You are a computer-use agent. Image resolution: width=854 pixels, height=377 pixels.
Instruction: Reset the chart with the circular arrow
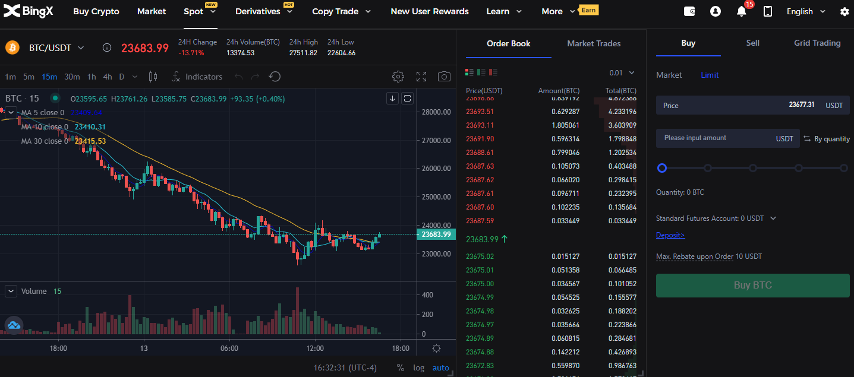(x=275, y=77)
